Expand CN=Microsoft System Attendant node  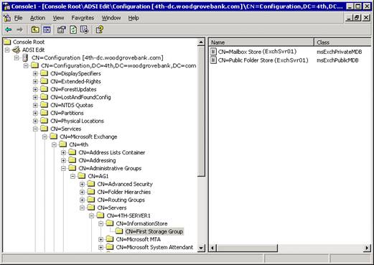point(100,248)
